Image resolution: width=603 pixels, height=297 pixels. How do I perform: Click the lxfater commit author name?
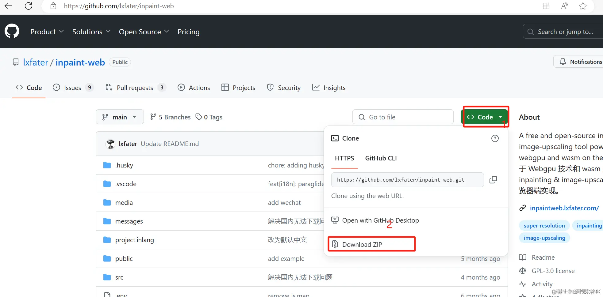(x=128, y=144)
